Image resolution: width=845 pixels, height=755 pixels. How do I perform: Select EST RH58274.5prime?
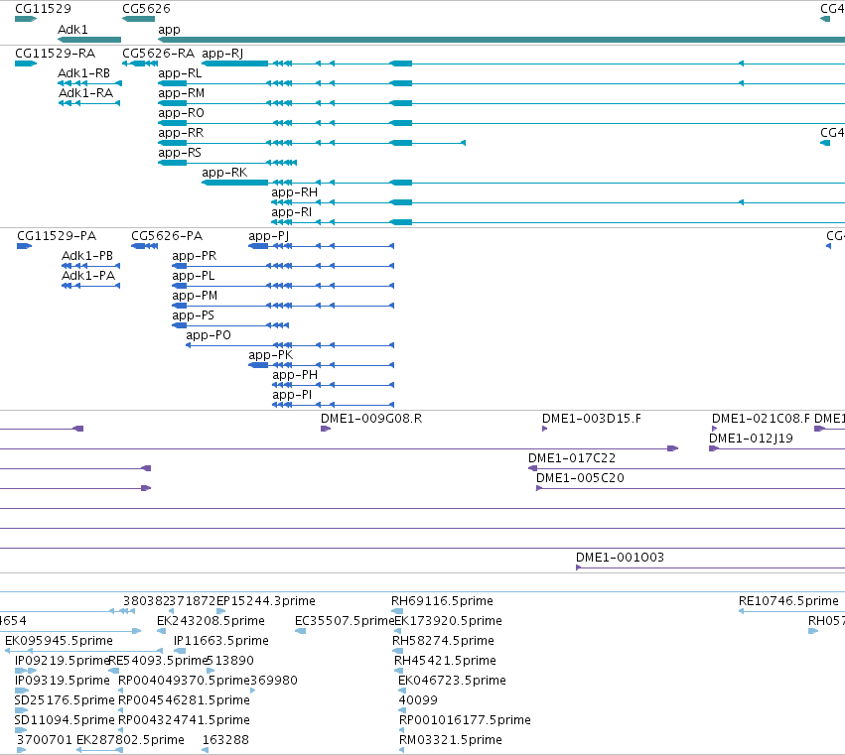(398, 651)
